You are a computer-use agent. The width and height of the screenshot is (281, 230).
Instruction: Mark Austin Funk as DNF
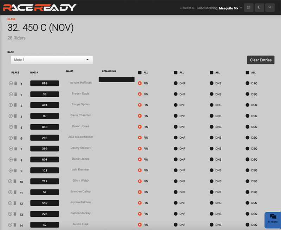(x=176, y=225)
